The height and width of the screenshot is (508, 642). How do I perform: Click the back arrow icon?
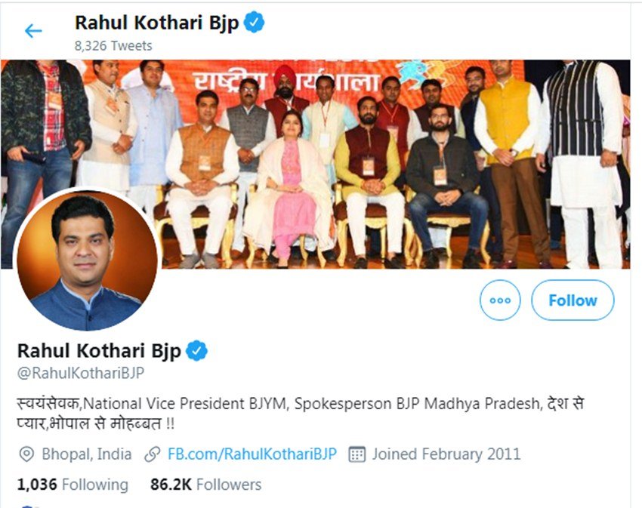pyautogui.click(x=33, y=31)
